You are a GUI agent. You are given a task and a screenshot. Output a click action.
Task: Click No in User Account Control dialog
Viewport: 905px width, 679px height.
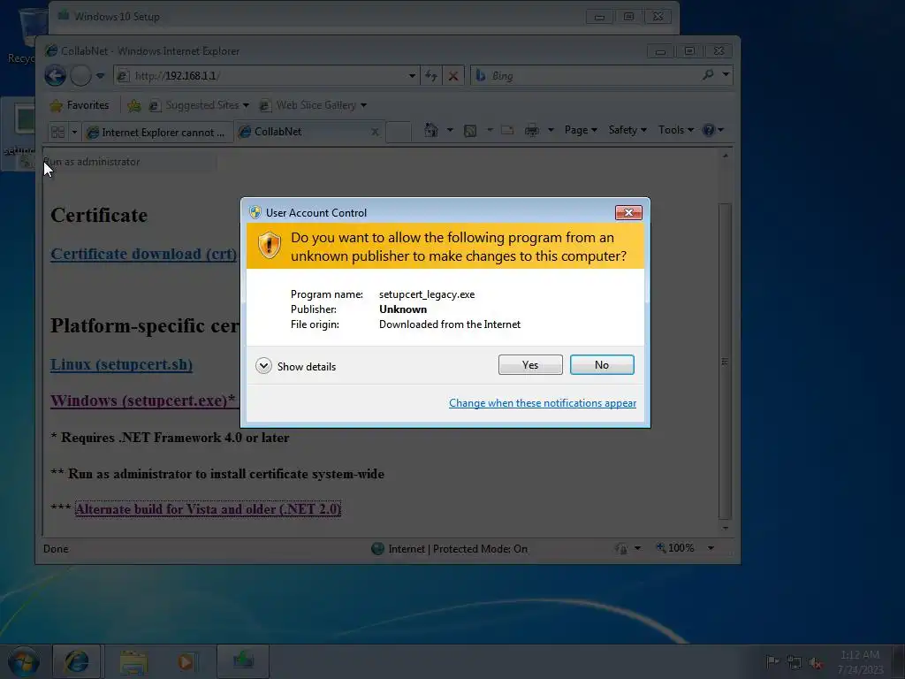(601, 365)
